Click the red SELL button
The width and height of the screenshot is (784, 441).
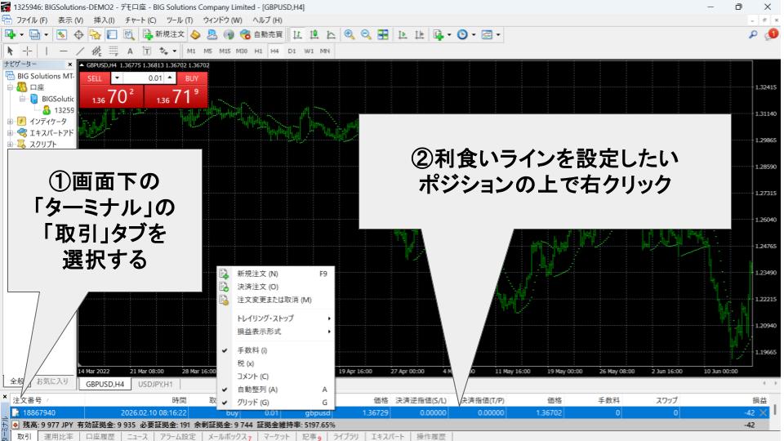pos(94,78)
